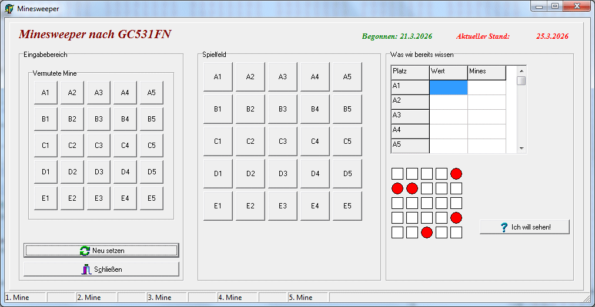Click the Minesweeper app icon in title bar
595x307 pixels.
[x=9, y=9]
